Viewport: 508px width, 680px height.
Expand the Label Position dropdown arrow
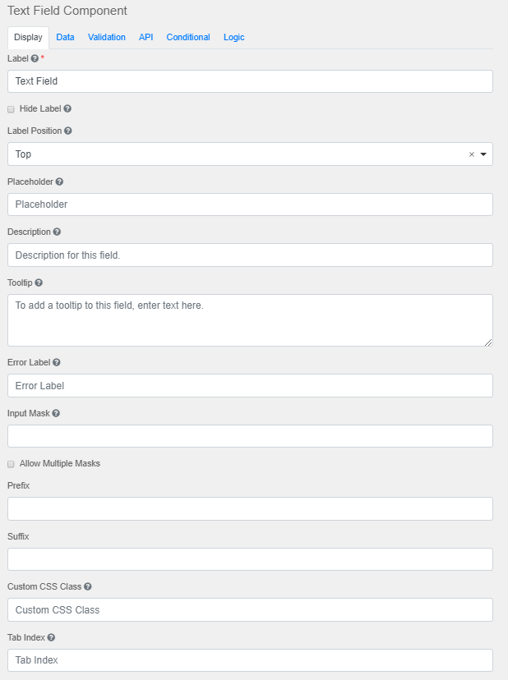(483, 154)
